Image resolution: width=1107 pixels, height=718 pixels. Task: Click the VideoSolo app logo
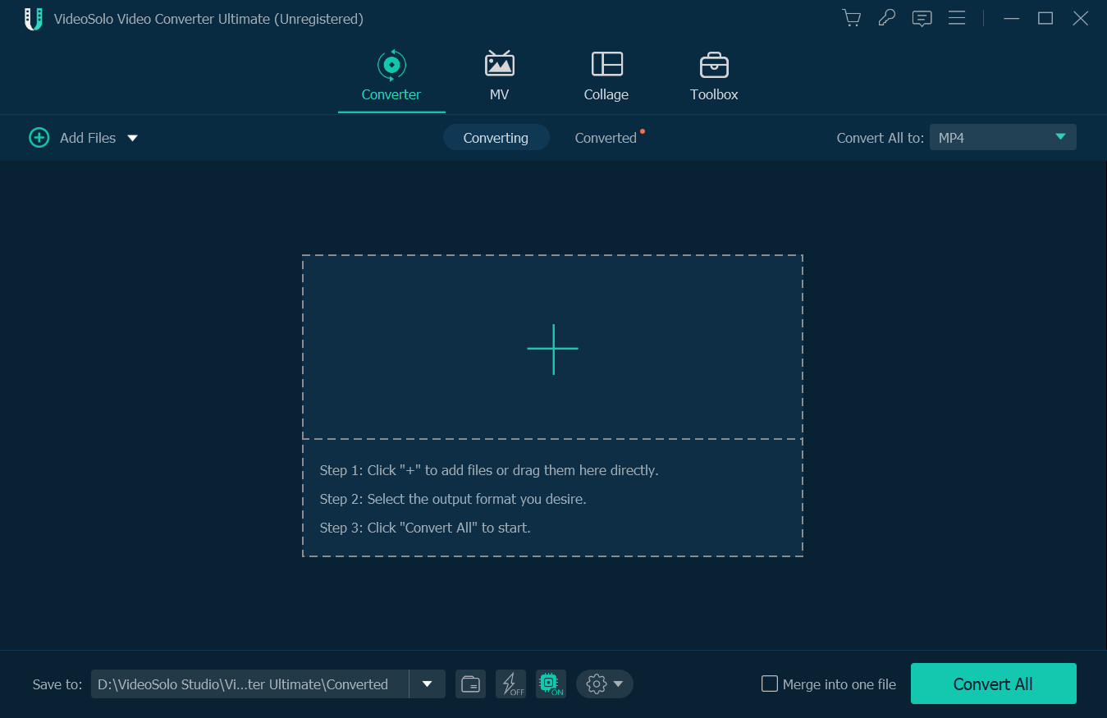(33, 18)
